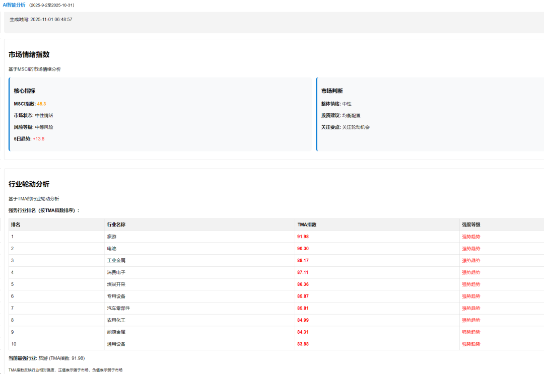Select the 投资建议 均衡配置 line
Viewport: 544px width, 374px height.
coord(341,115)
